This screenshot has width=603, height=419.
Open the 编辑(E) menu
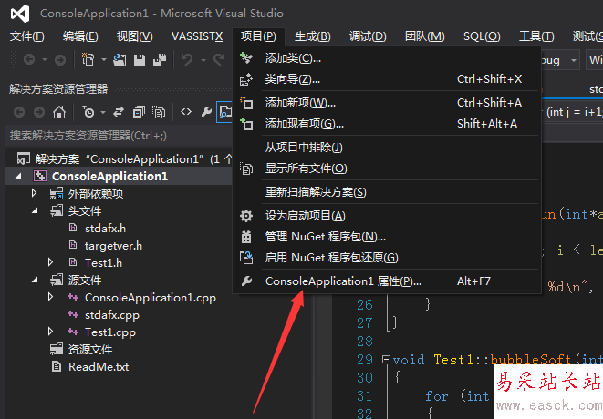(80, 36)
